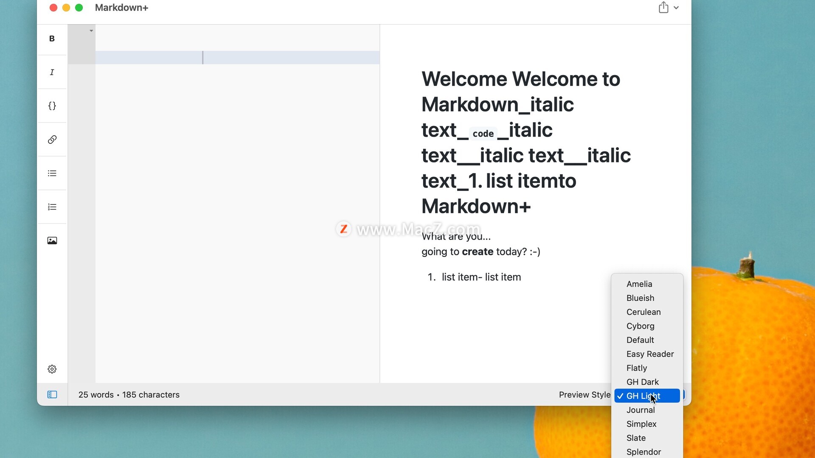Click the Markdown+ window title
815x458 pixels.
[x=121, y=8]
